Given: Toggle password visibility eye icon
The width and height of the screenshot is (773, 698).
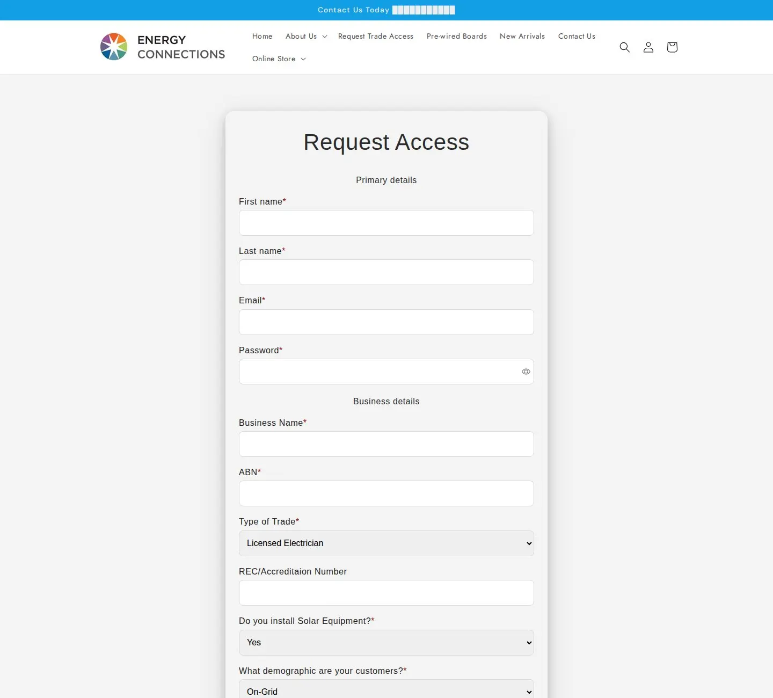Looking at the screenshot, I should (x=526, y=372).
